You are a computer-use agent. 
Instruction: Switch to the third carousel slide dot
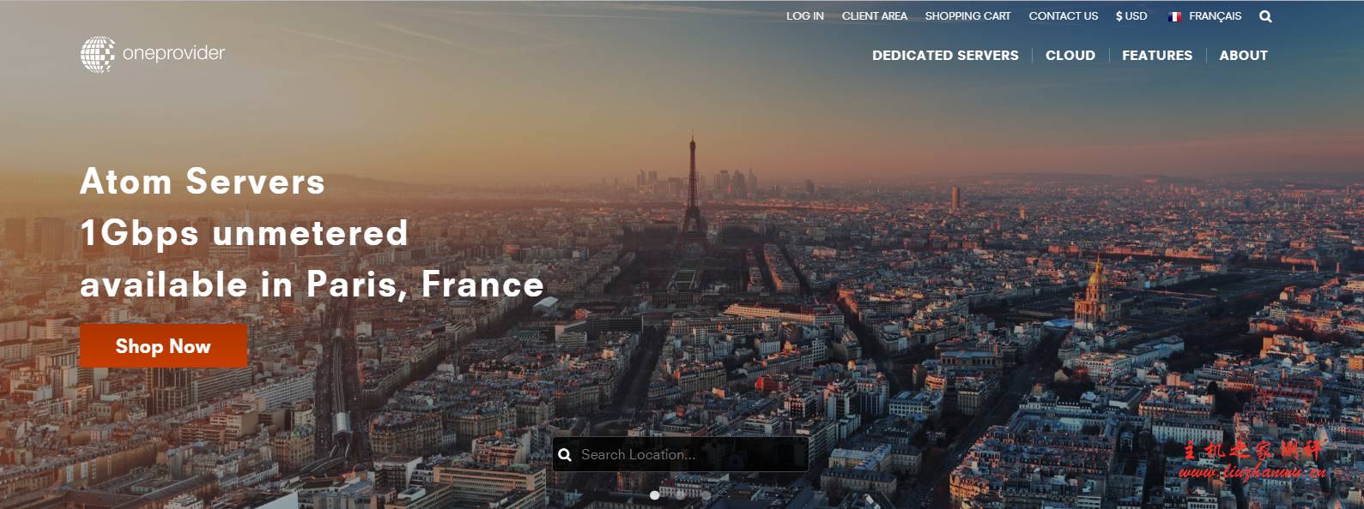point(706,494)
